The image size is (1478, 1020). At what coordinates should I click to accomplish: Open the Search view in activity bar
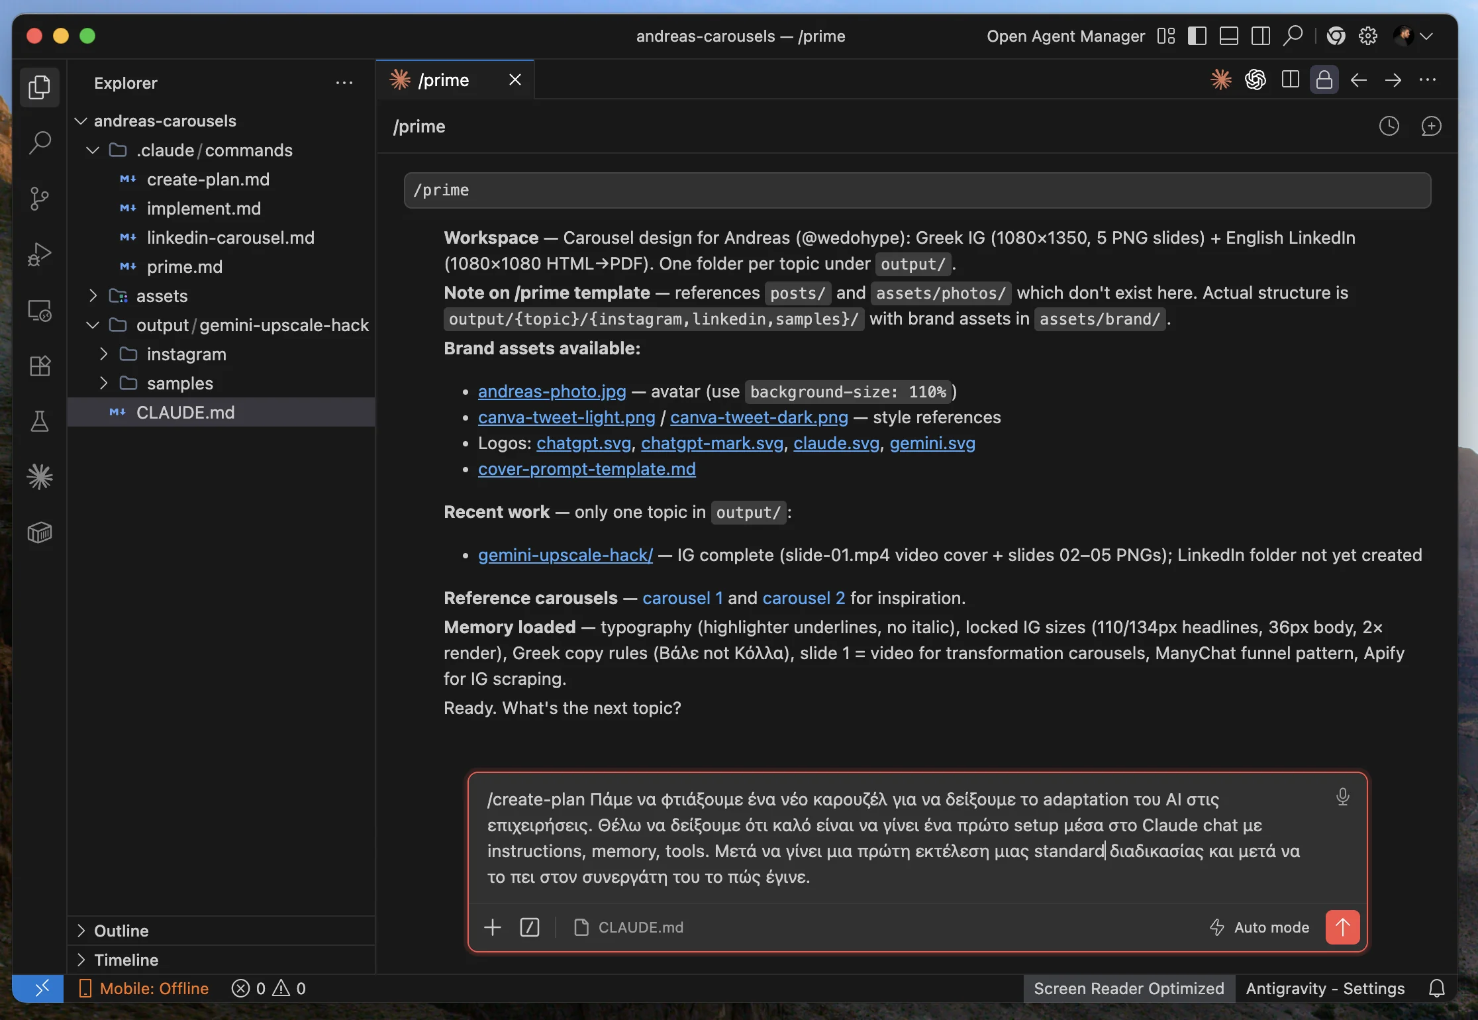[x=39, y=142]
